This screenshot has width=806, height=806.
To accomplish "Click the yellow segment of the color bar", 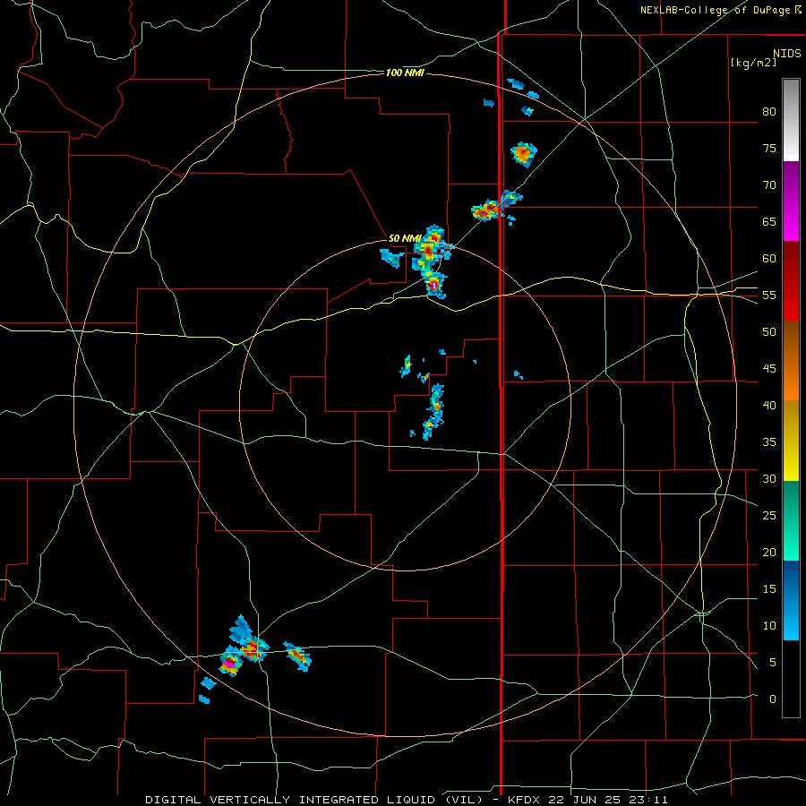I will point(791,441).
